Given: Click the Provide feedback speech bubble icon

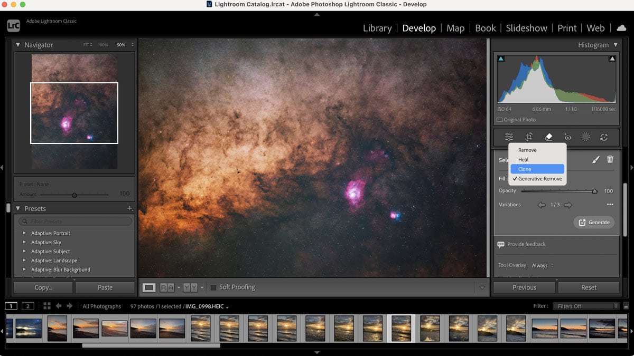Looking at the screenshot, I should 500,245.
